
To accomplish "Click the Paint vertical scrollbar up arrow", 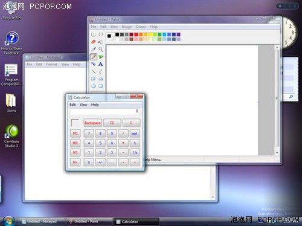I will (x=277, y=47).
